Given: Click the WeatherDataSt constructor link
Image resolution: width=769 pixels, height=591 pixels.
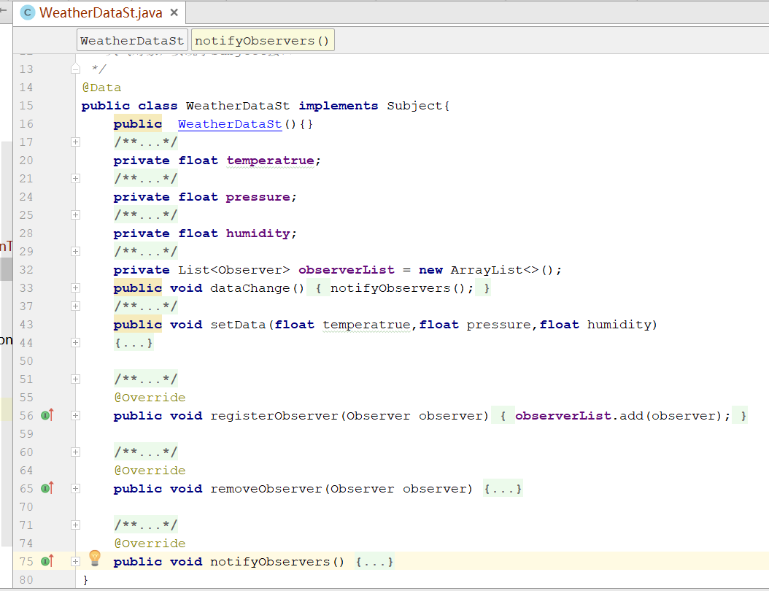Looking at the screenshot, I should [229, 124].
